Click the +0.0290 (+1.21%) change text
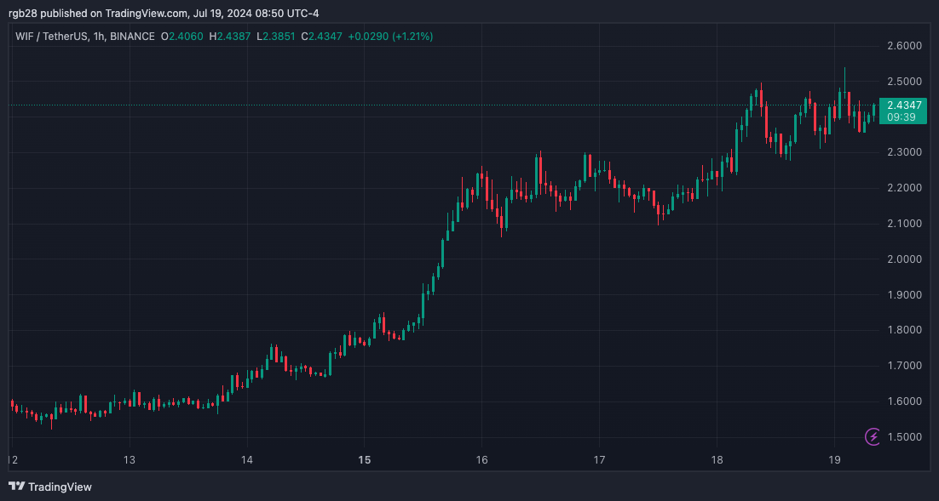Screen dimensions: 939x501 click(390, 37)
